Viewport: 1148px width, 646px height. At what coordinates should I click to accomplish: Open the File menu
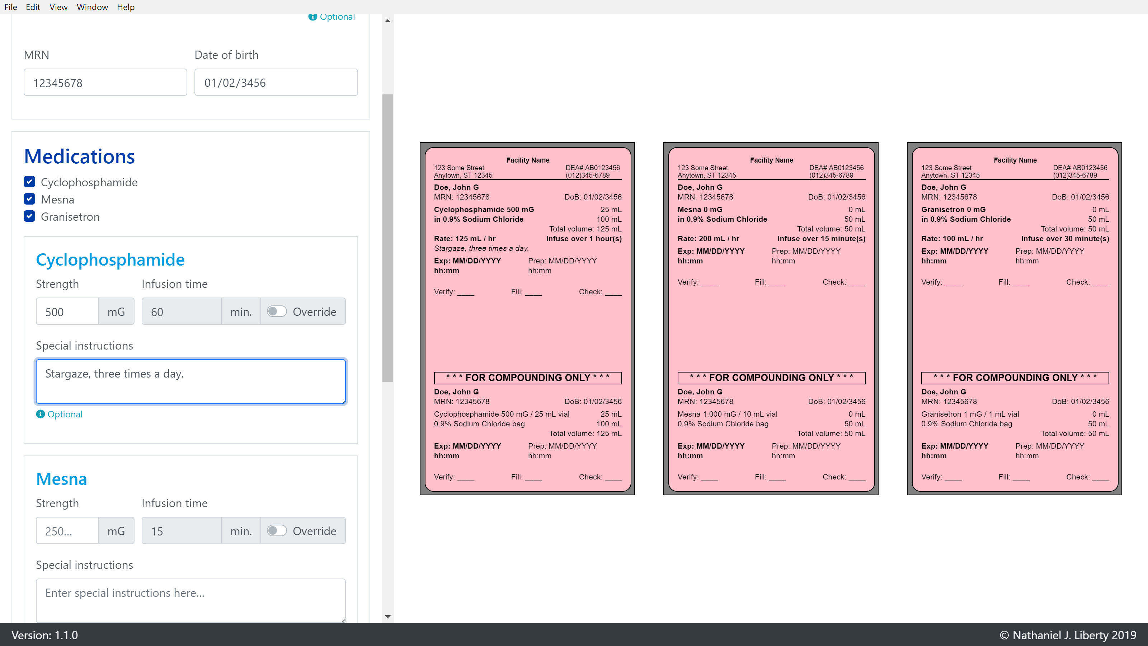click(11, 7)
